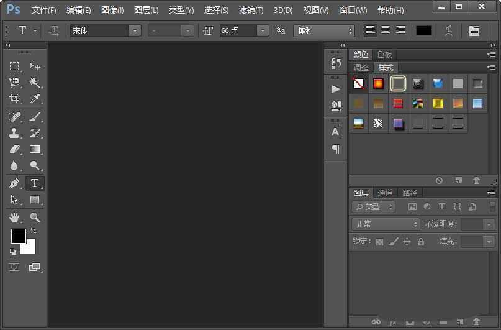Open the 正常 blend mode dropdown
This screenshot has height=330, width=501.
(386, 224)
